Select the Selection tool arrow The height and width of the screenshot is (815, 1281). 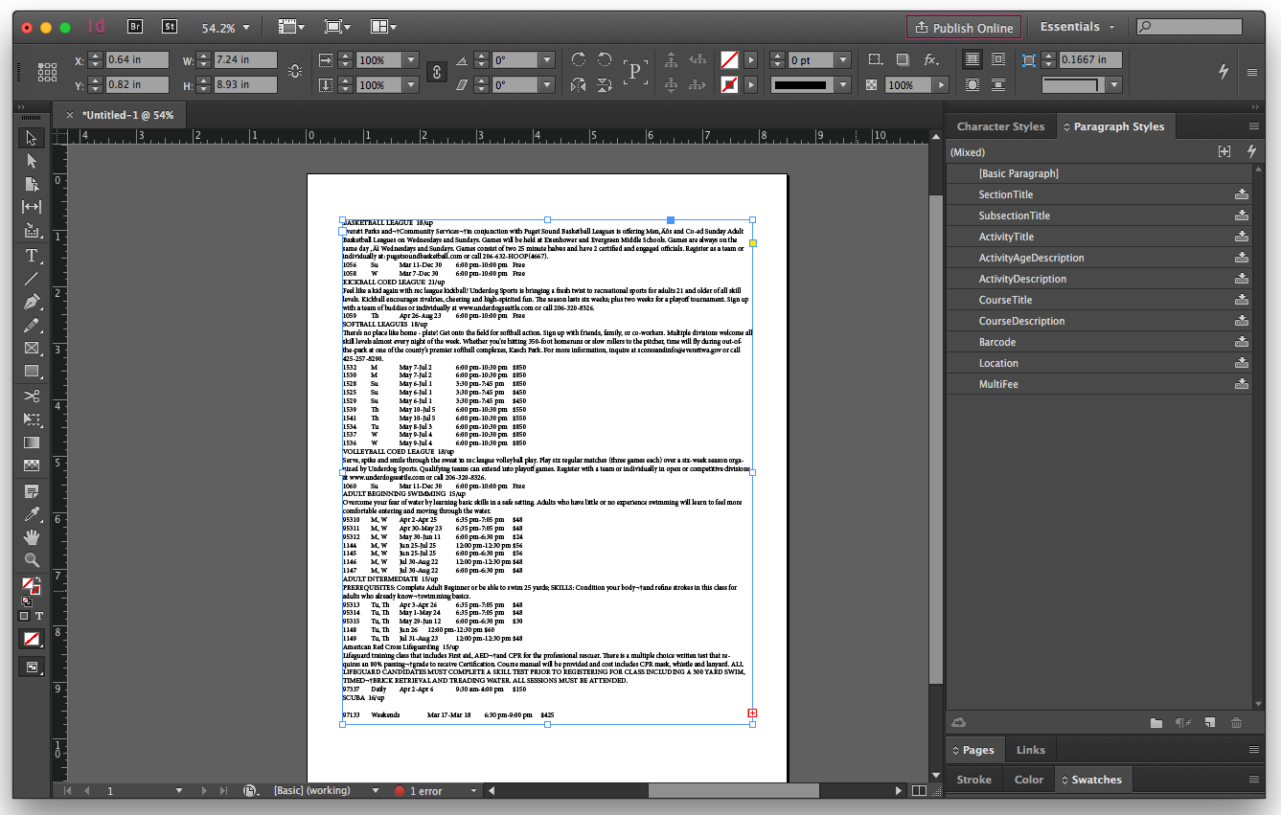click(32, 138)
